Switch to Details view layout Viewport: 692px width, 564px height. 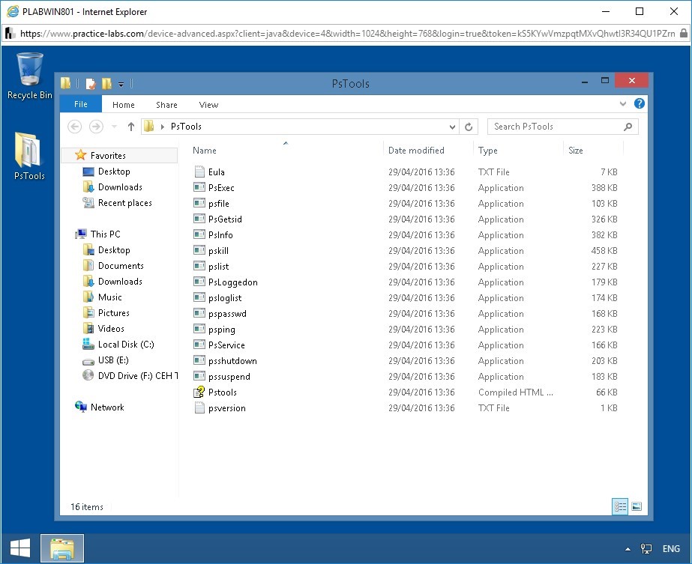pyautogui.click(x=620, y=507)
